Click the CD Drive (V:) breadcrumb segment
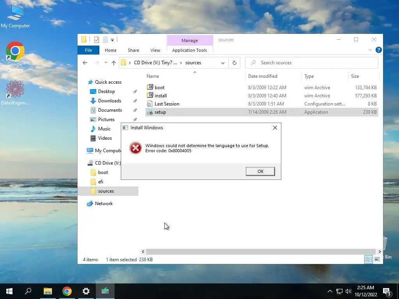The width and height of the screenshot is (399, 299). 155,63
